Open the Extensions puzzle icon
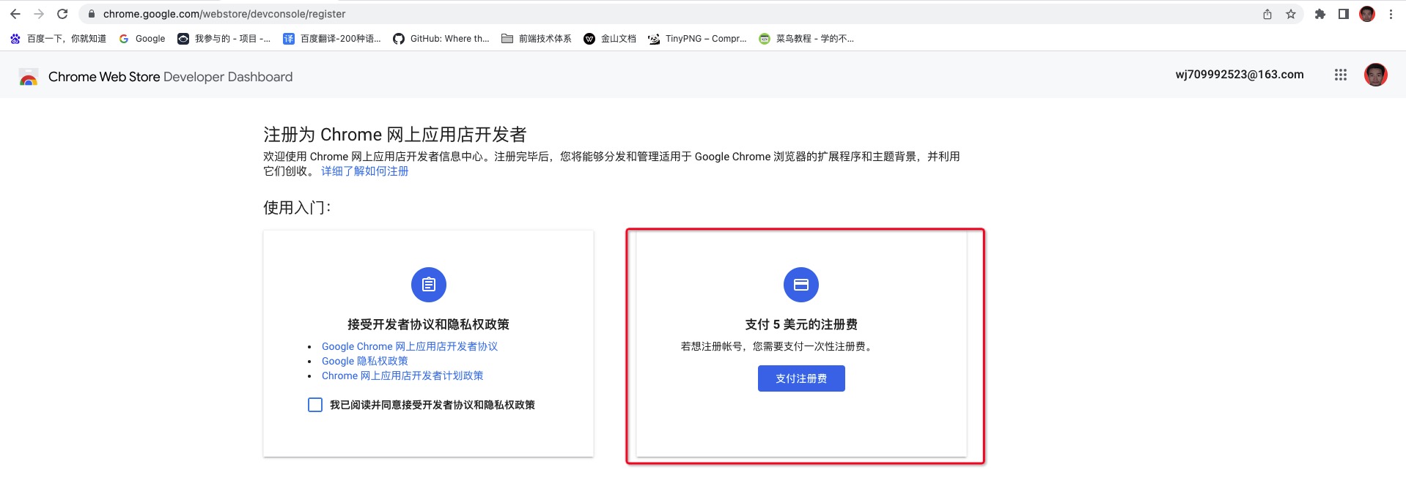 1320,14
